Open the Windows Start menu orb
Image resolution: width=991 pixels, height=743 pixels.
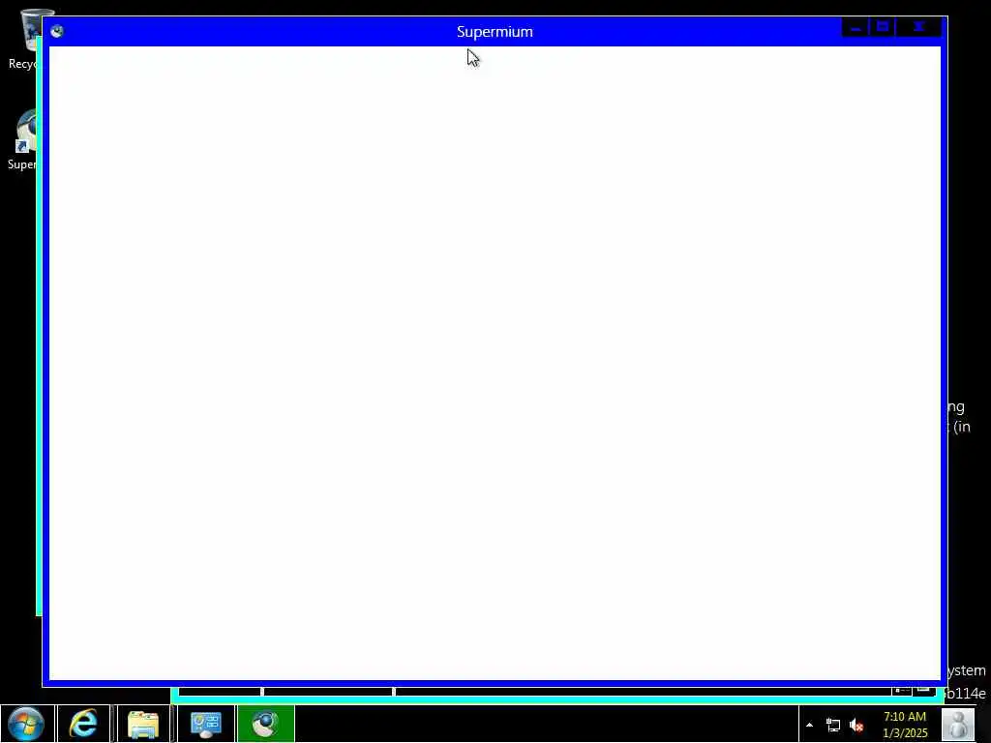(27, 724)
